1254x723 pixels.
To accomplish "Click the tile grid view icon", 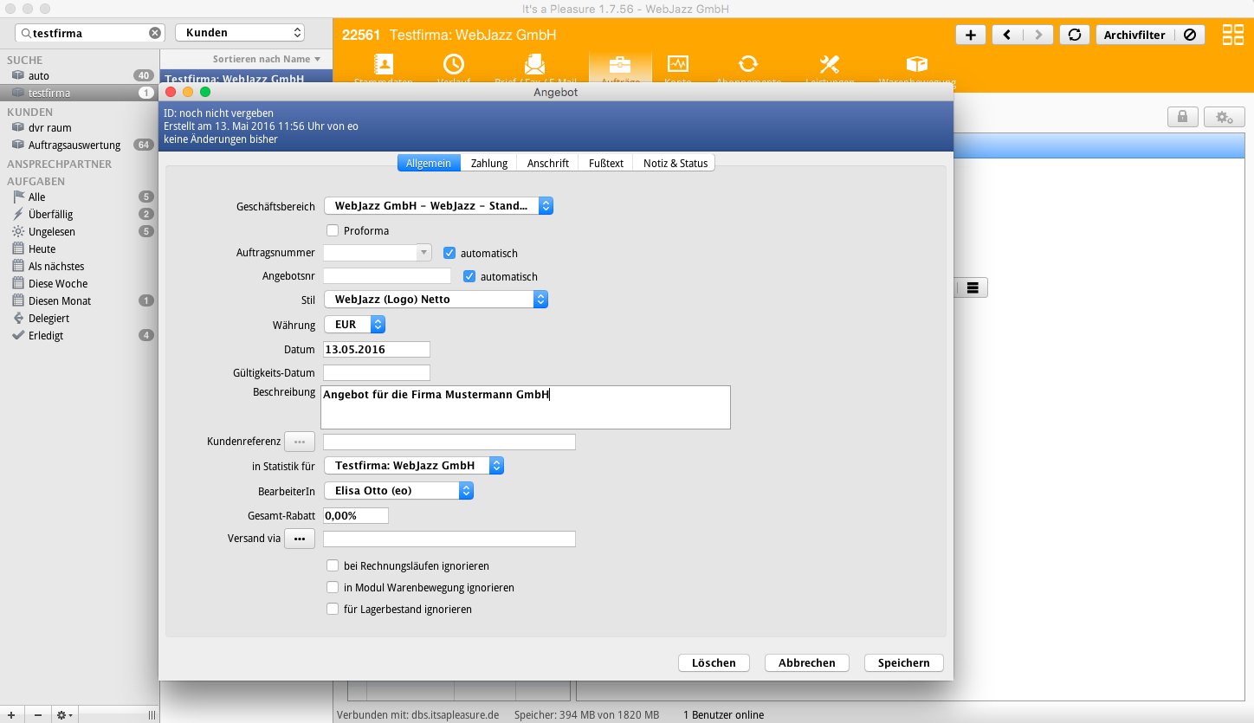I will pyautogui.click(x=1232, y=35).
